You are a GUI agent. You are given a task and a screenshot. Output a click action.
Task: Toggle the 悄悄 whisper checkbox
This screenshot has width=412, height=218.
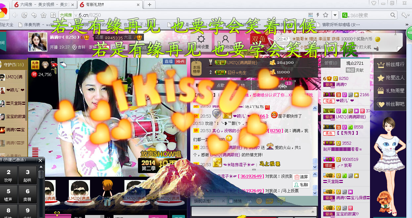click(x=230, y=201)
